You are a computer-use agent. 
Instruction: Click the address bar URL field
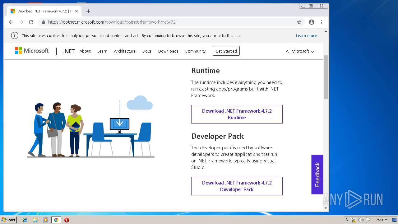pyautogui.click(x=171, y=22)
